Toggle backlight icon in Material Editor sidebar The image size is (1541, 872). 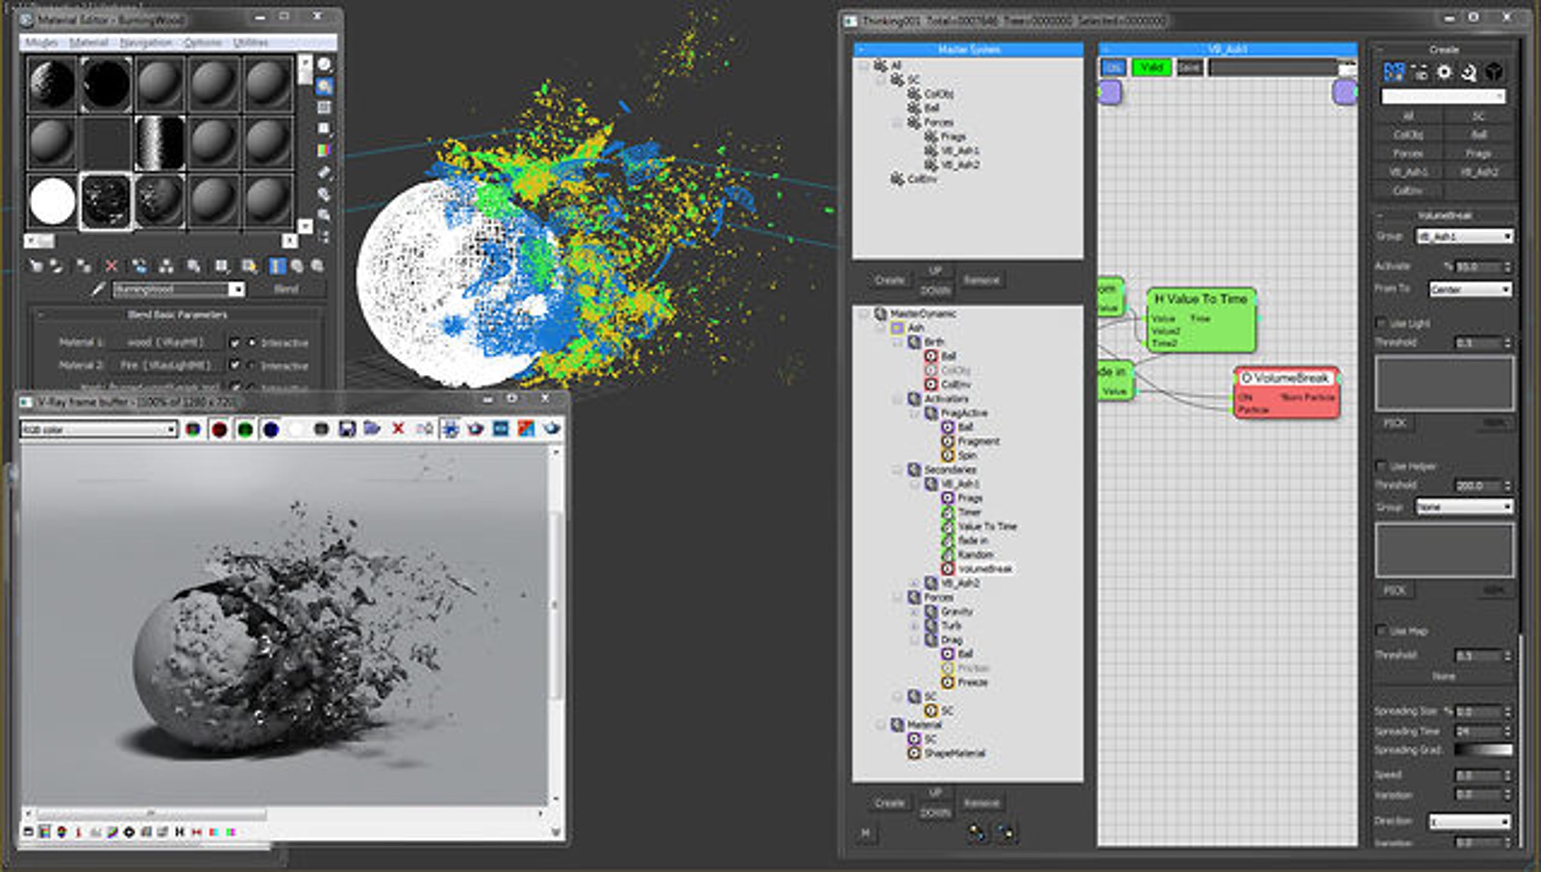click(x=325, y=85)
